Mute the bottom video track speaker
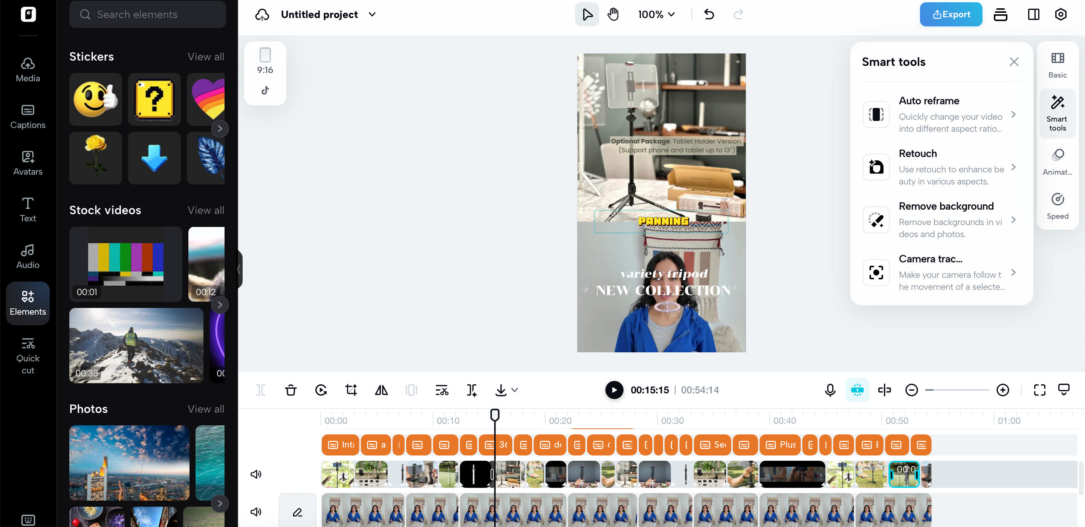Viewport: 1085px width, 527px height. pyautogui.click(x=256, y=512)
